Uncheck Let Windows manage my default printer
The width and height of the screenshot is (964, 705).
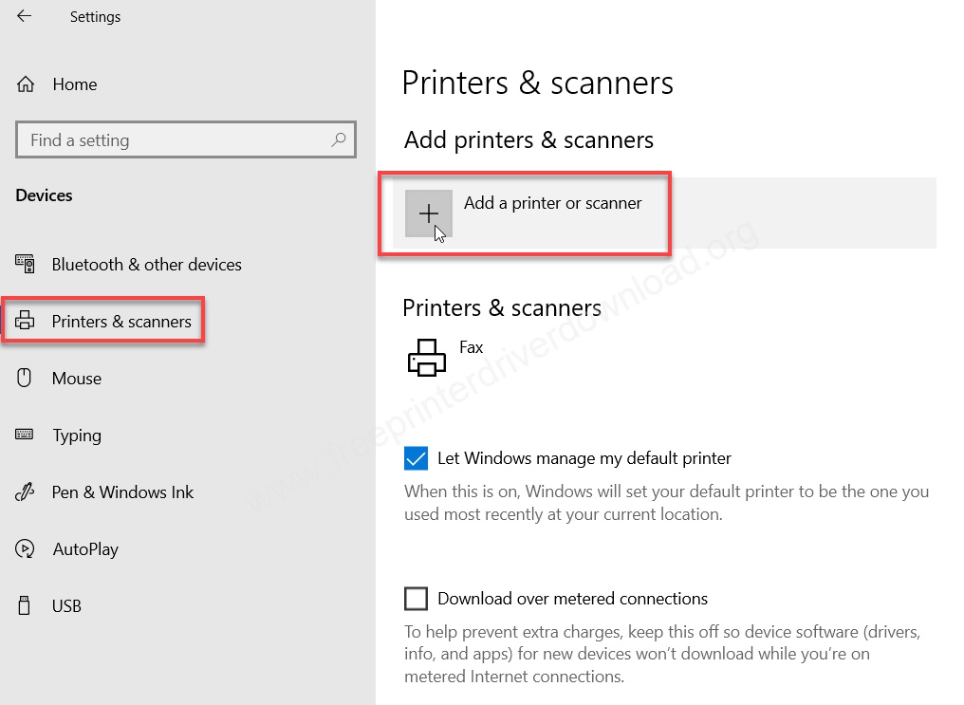(x=417, y=458)
